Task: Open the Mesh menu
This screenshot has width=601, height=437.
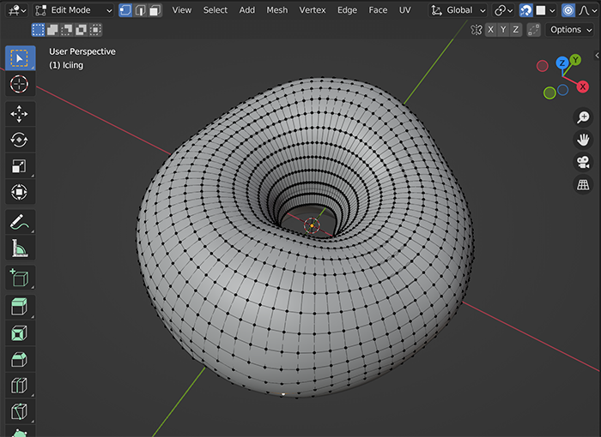Action: pyautogui.click(x=276, y=10)
